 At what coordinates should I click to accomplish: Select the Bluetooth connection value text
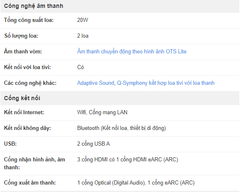[x=122, y=128]
